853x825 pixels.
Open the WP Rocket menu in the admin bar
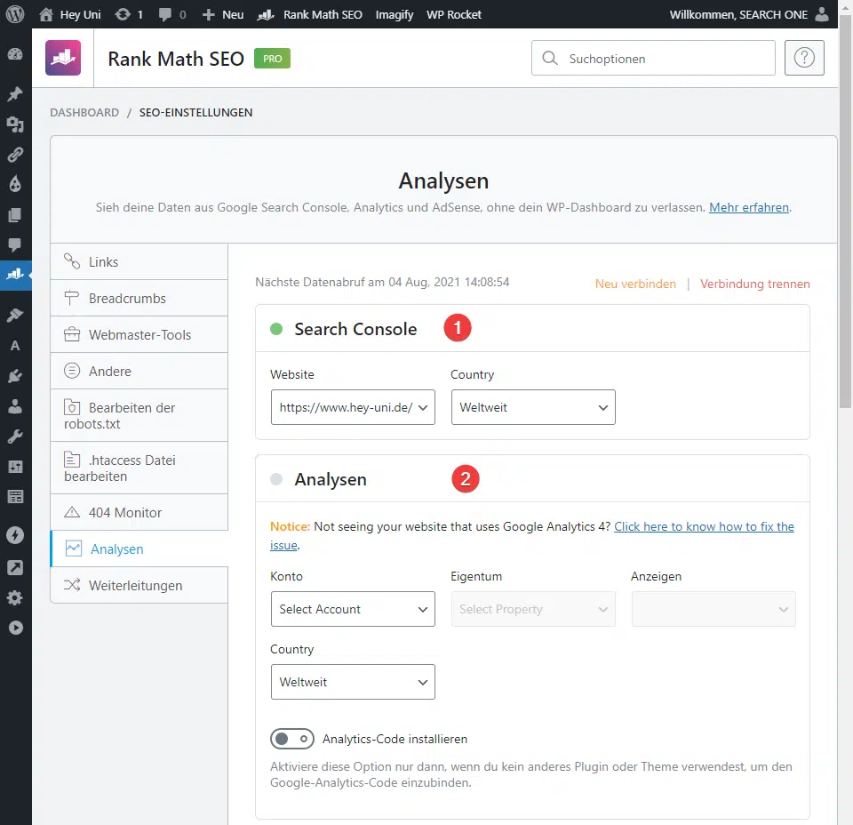[x=454, y=14]
